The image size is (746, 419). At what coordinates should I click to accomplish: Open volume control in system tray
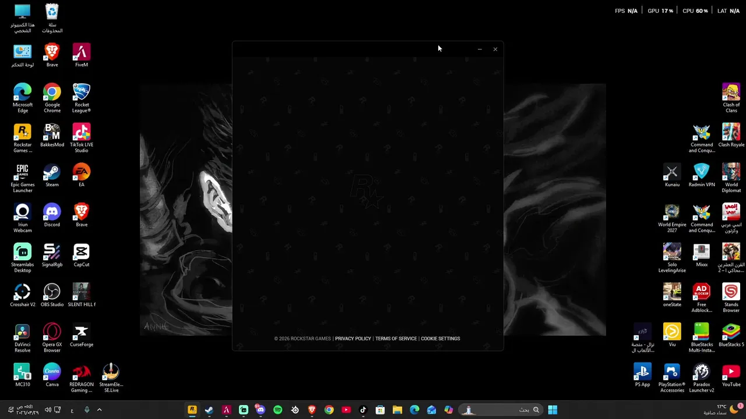[48, 410]
